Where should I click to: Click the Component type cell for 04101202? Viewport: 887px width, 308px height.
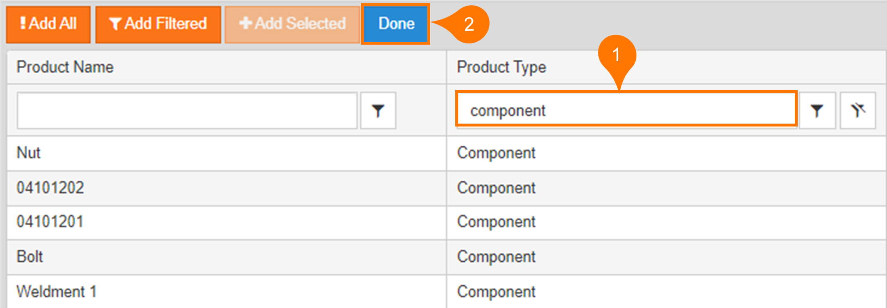(x=496, y=188)
